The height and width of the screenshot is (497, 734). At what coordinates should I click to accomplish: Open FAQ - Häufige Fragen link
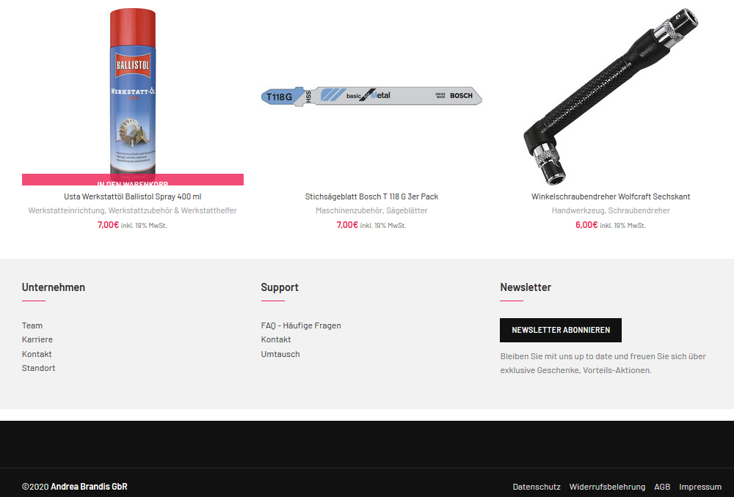(301, 325)
